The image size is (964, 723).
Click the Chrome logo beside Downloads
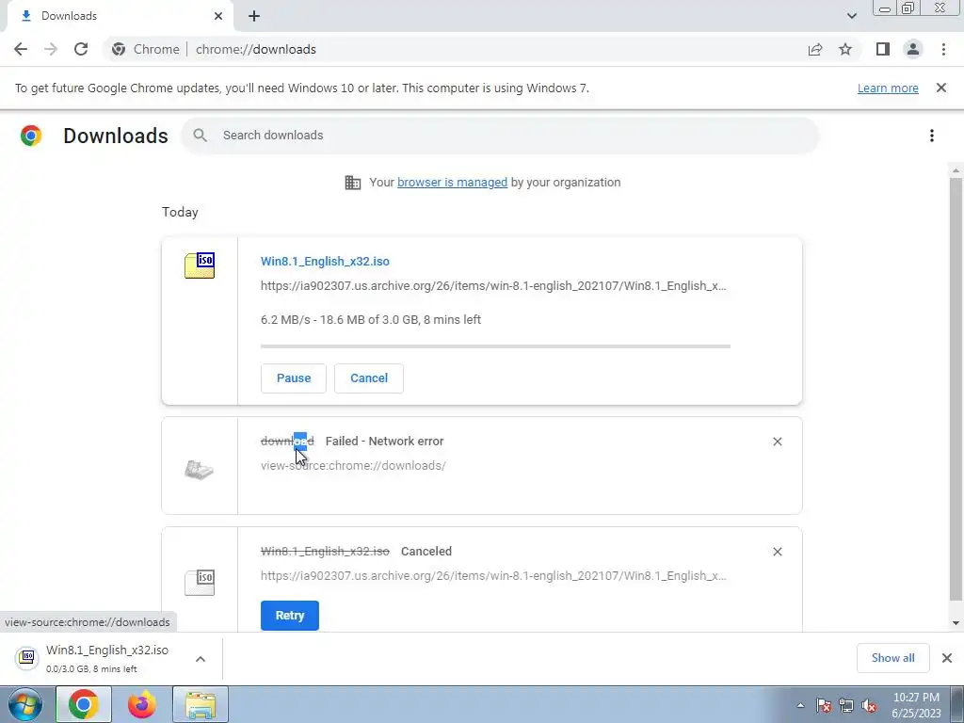[31, 136]
